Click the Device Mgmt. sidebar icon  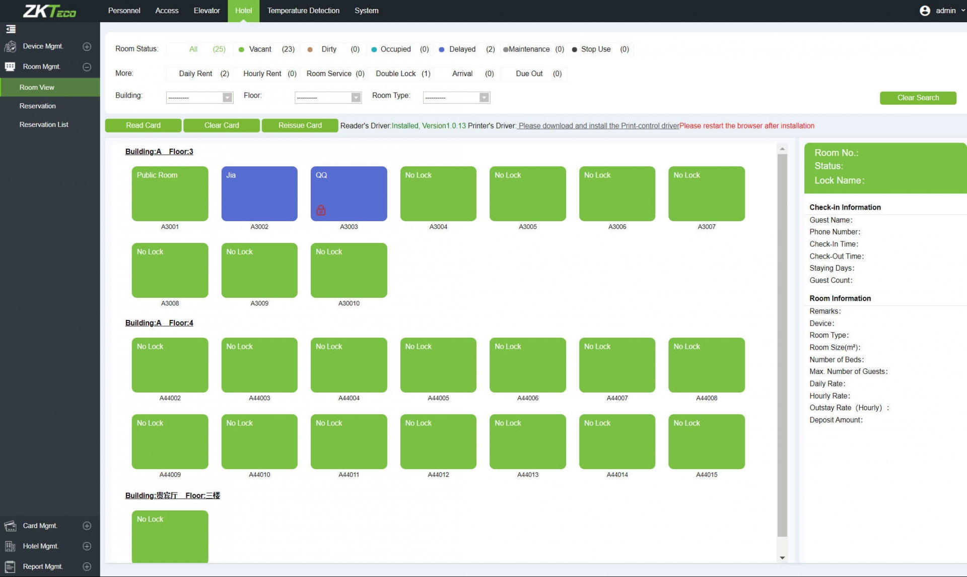pos(10,46)
